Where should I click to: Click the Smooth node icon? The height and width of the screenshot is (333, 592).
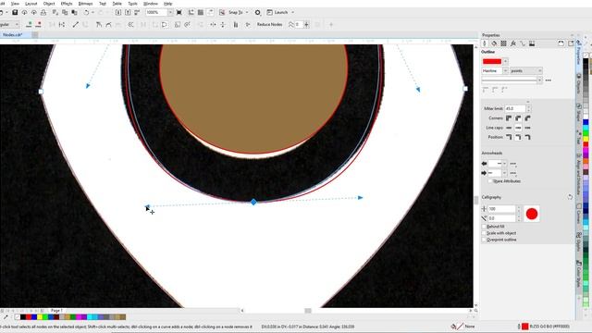click(109, 25)
